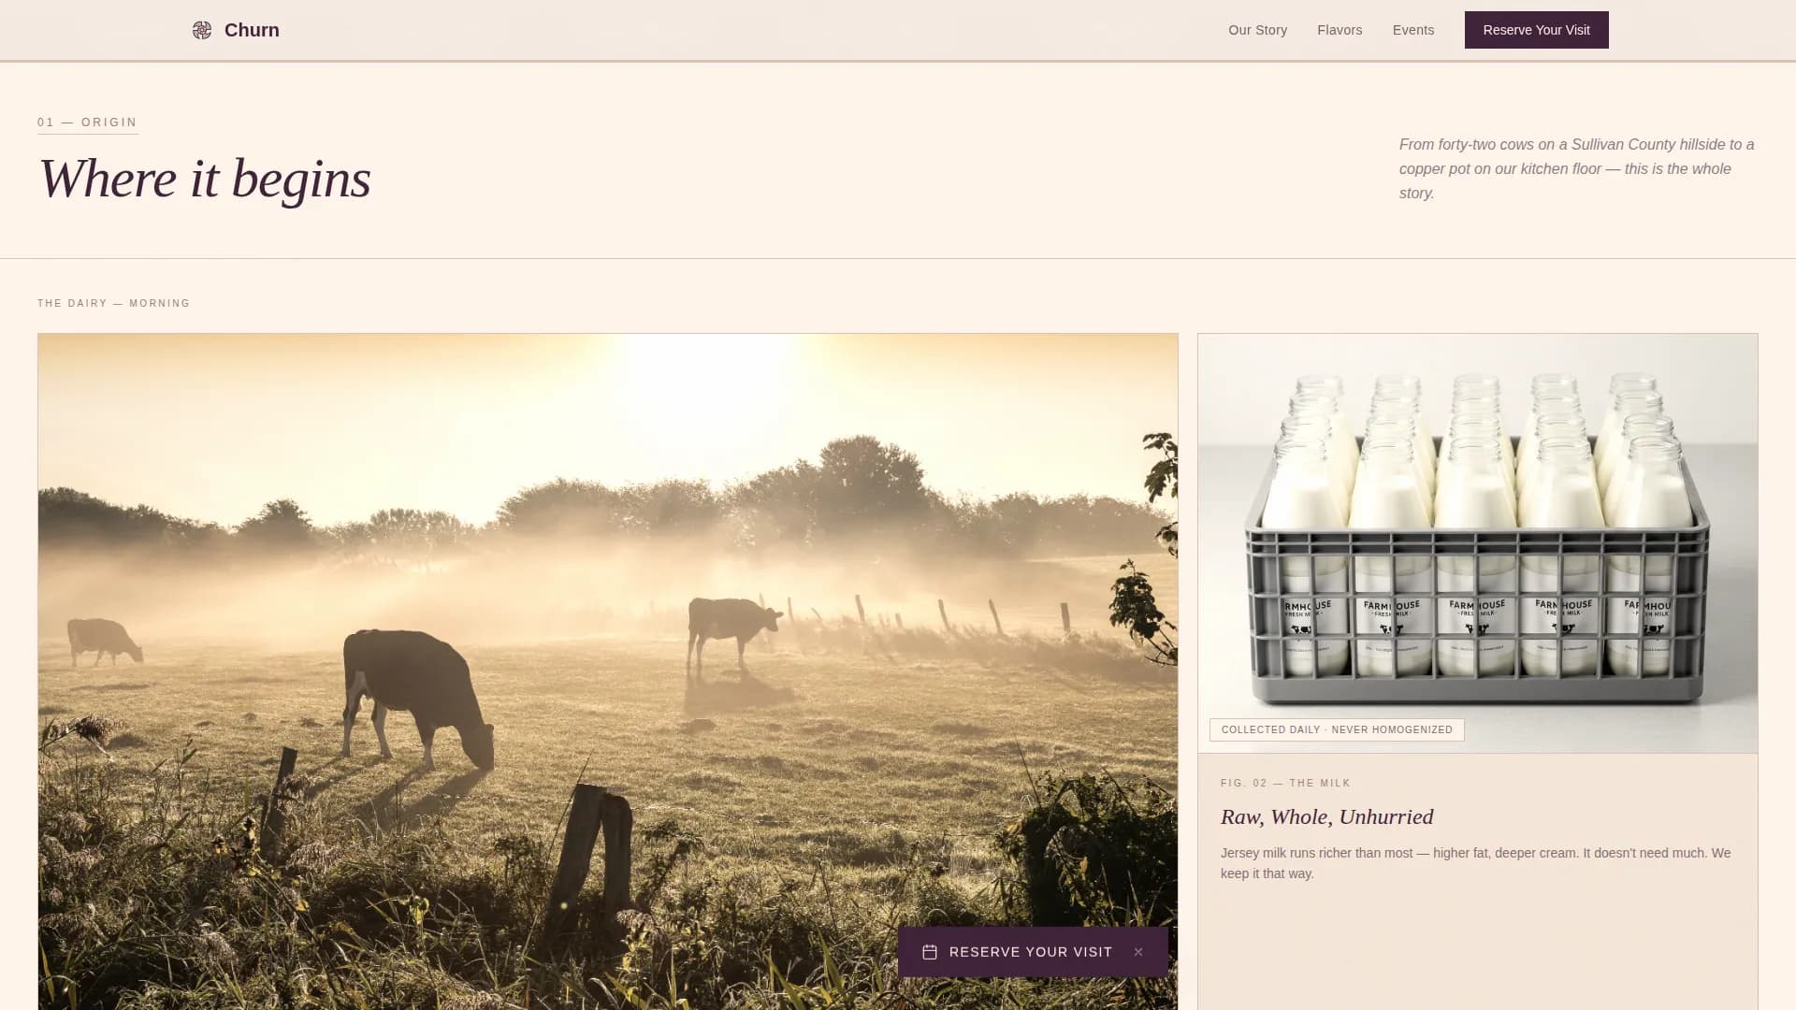Select the '01 — ORIGIN' section label
The height and width of the screenshot is (1010, 1796).
(x=87, y=122)
